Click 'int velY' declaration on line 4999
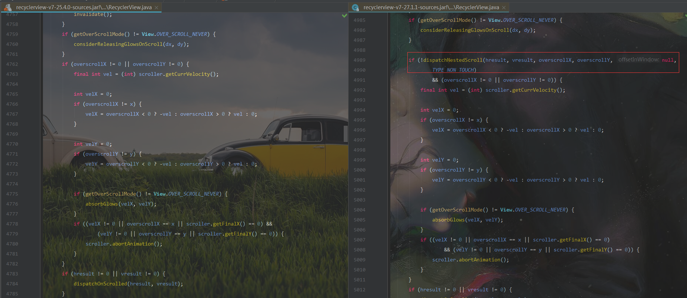Image resolution: width=687 pixels, height=298 pixels. [x=432, y=160]
